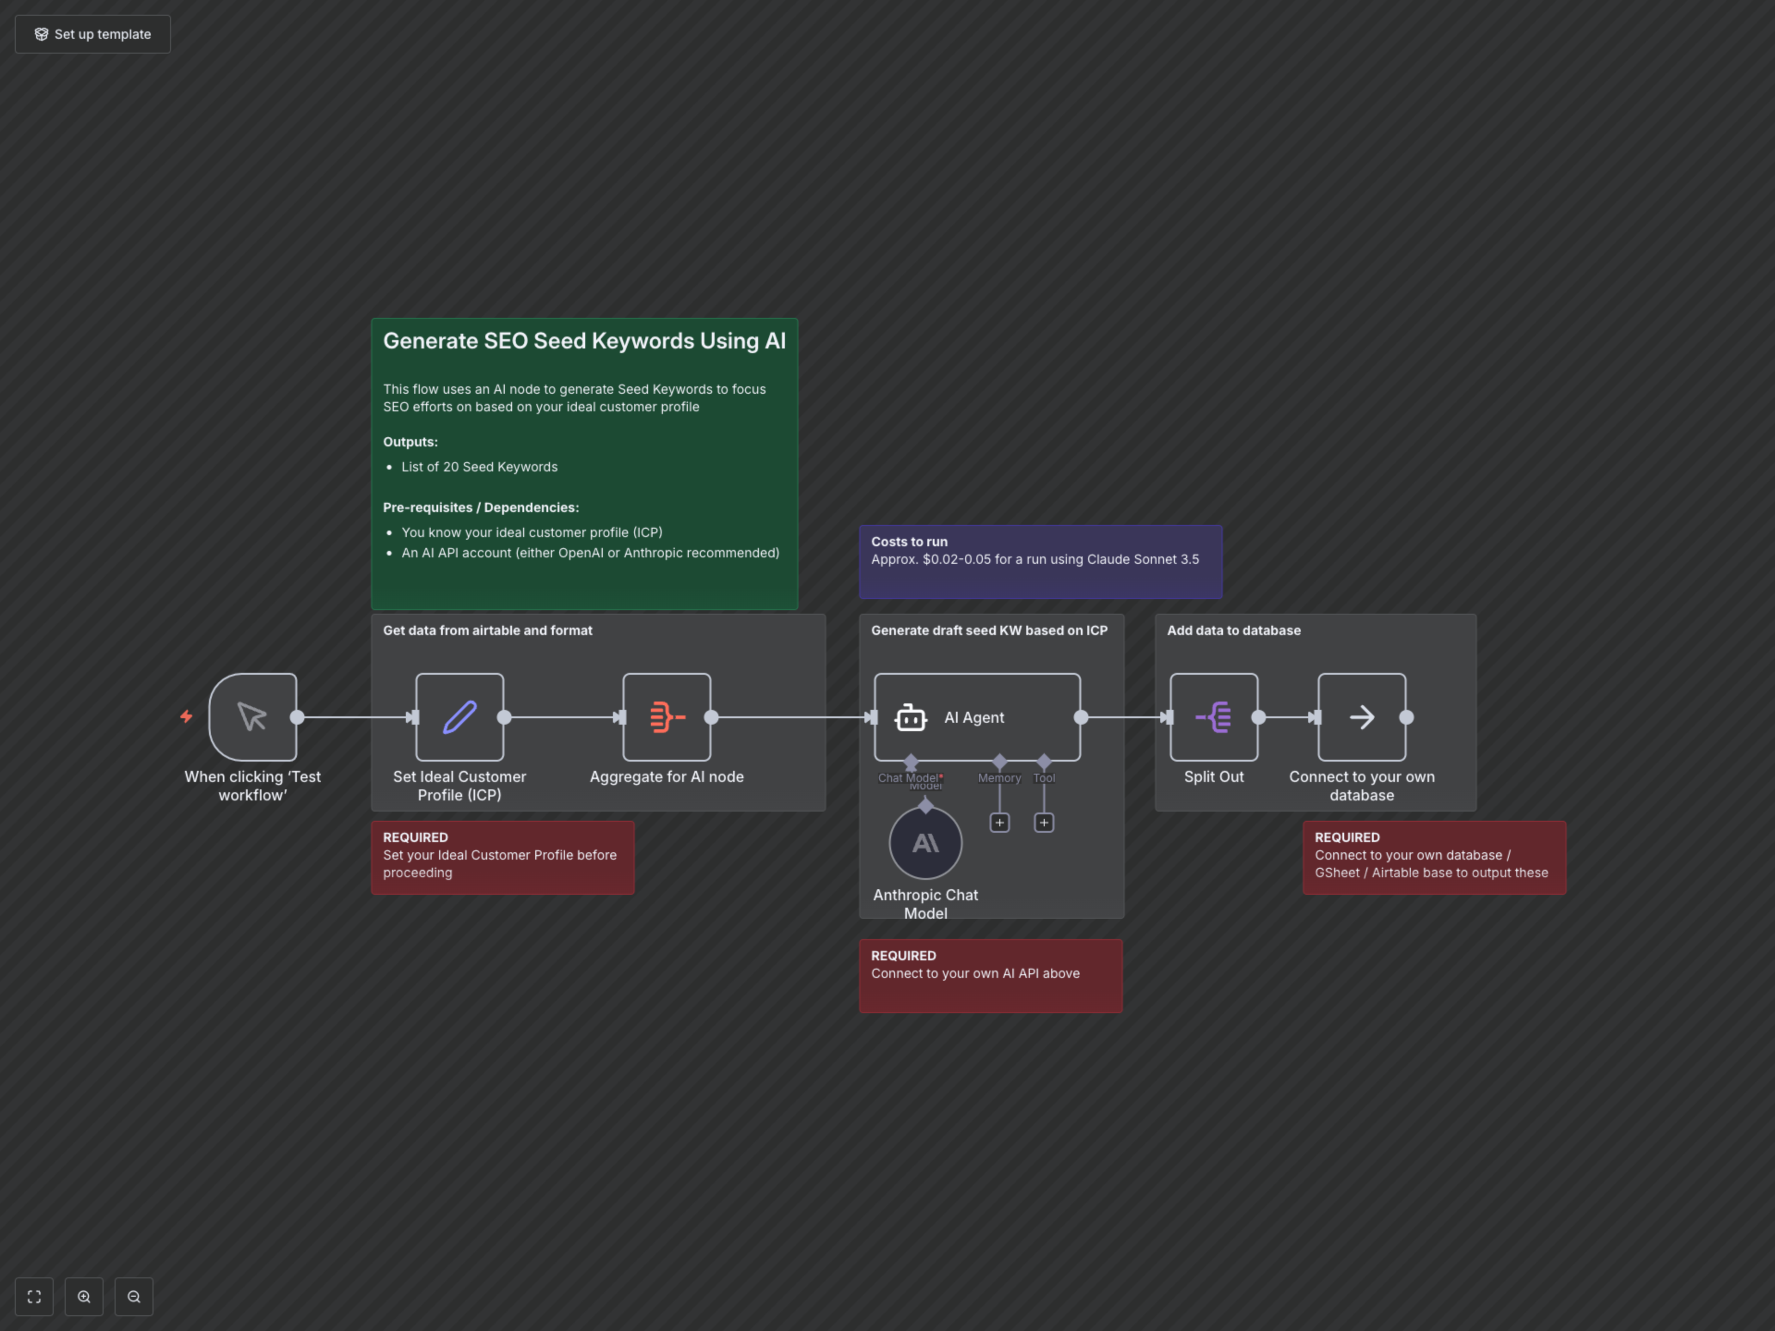This screenshot has height=1331, width=1775.
Task: Add a Tool sub-node with plus button
Action: (1044, 822)
